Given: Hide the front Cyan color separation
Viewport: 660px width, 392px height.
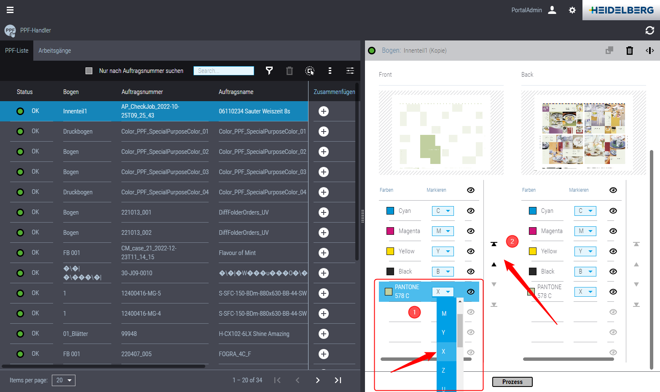Looking at the screenshot, I should click(x=471, y=211).
